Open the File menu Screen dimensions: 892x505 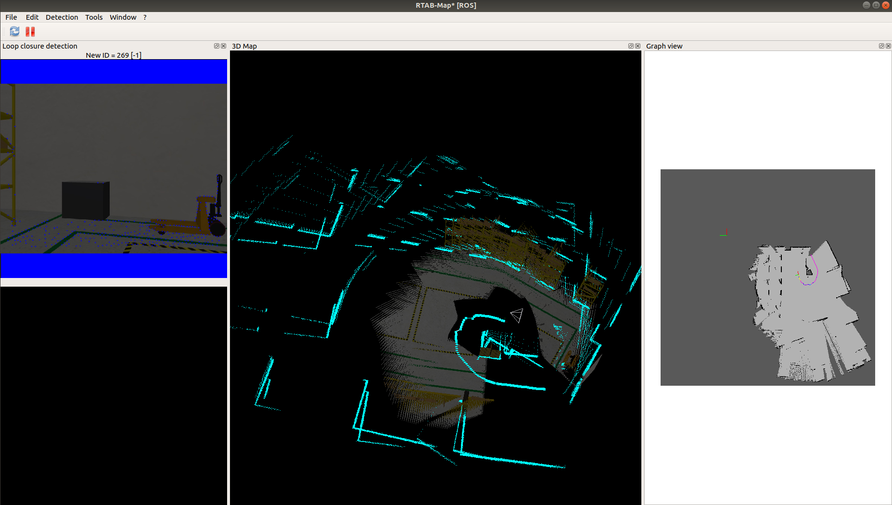pyautogui.click(x=11, y=17)
